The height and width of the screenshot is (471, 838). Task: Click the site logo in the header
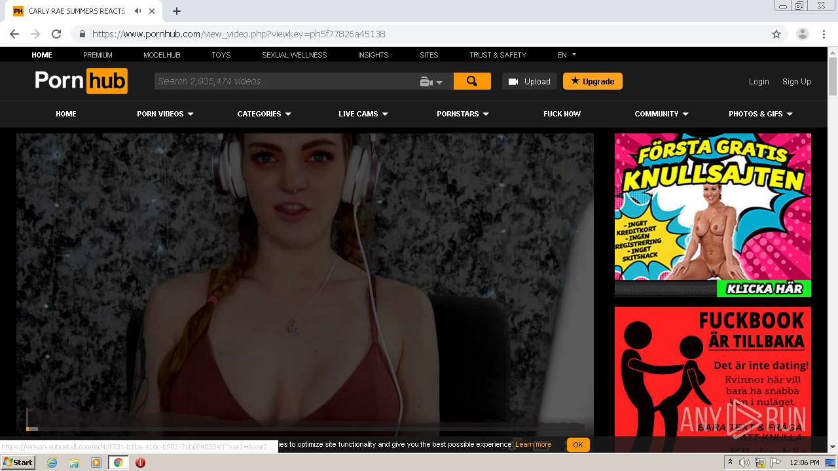point(81,81)
